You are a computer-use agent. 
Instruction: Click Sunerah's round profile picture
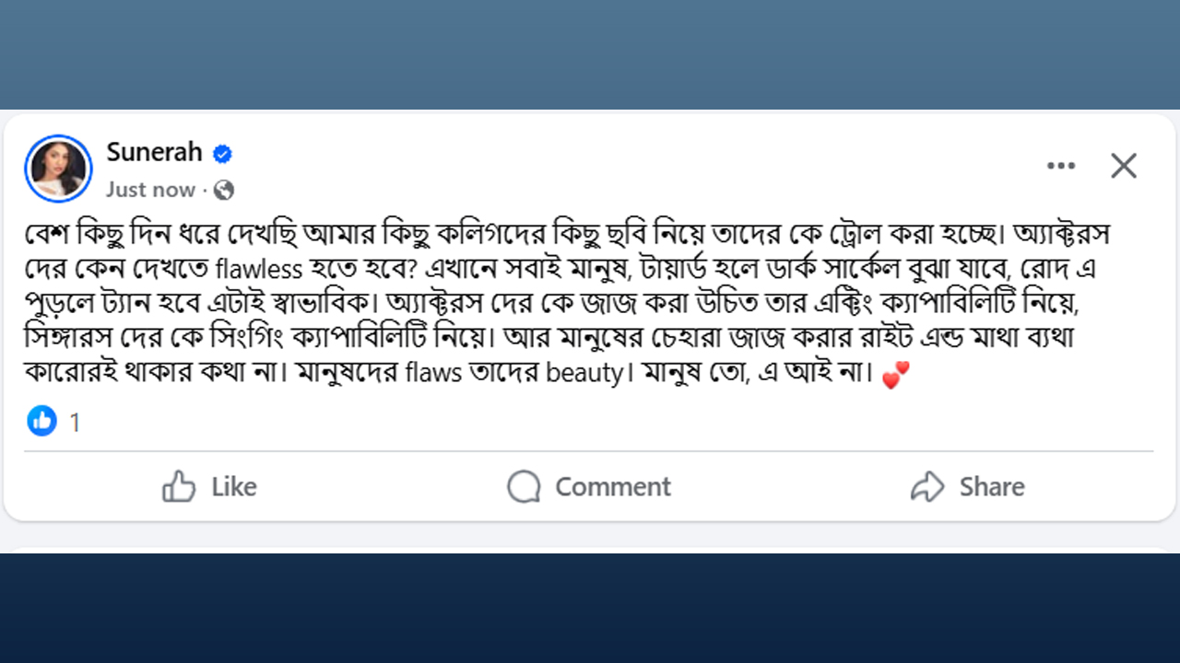pos(58,169)
